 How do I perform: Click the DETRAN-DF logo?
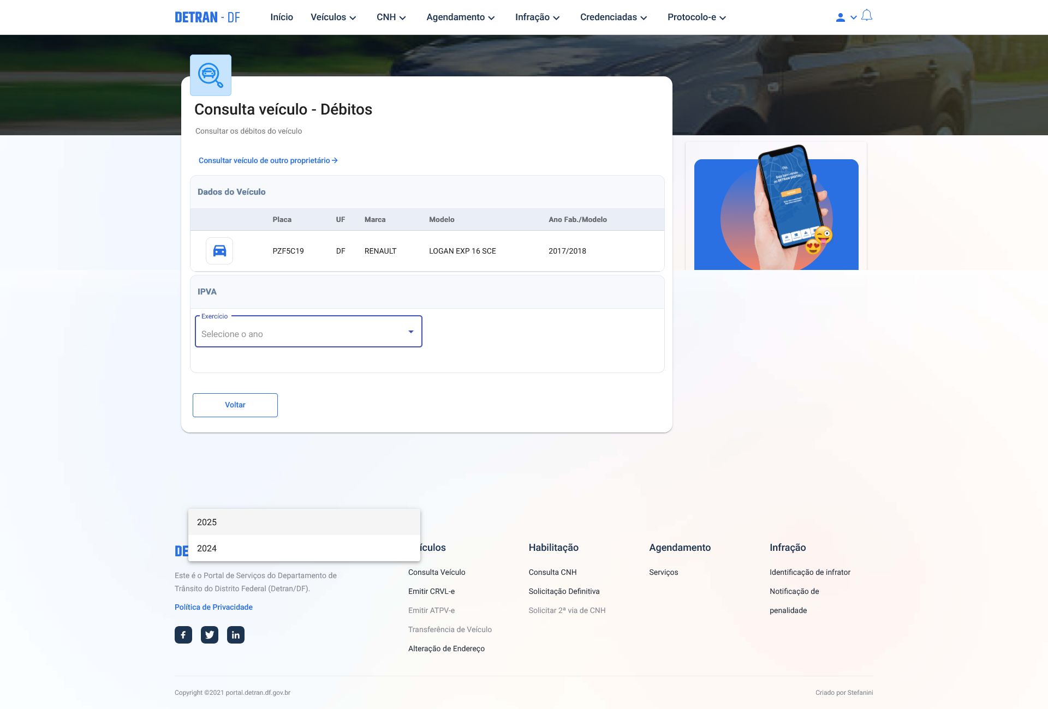[207, 17]
